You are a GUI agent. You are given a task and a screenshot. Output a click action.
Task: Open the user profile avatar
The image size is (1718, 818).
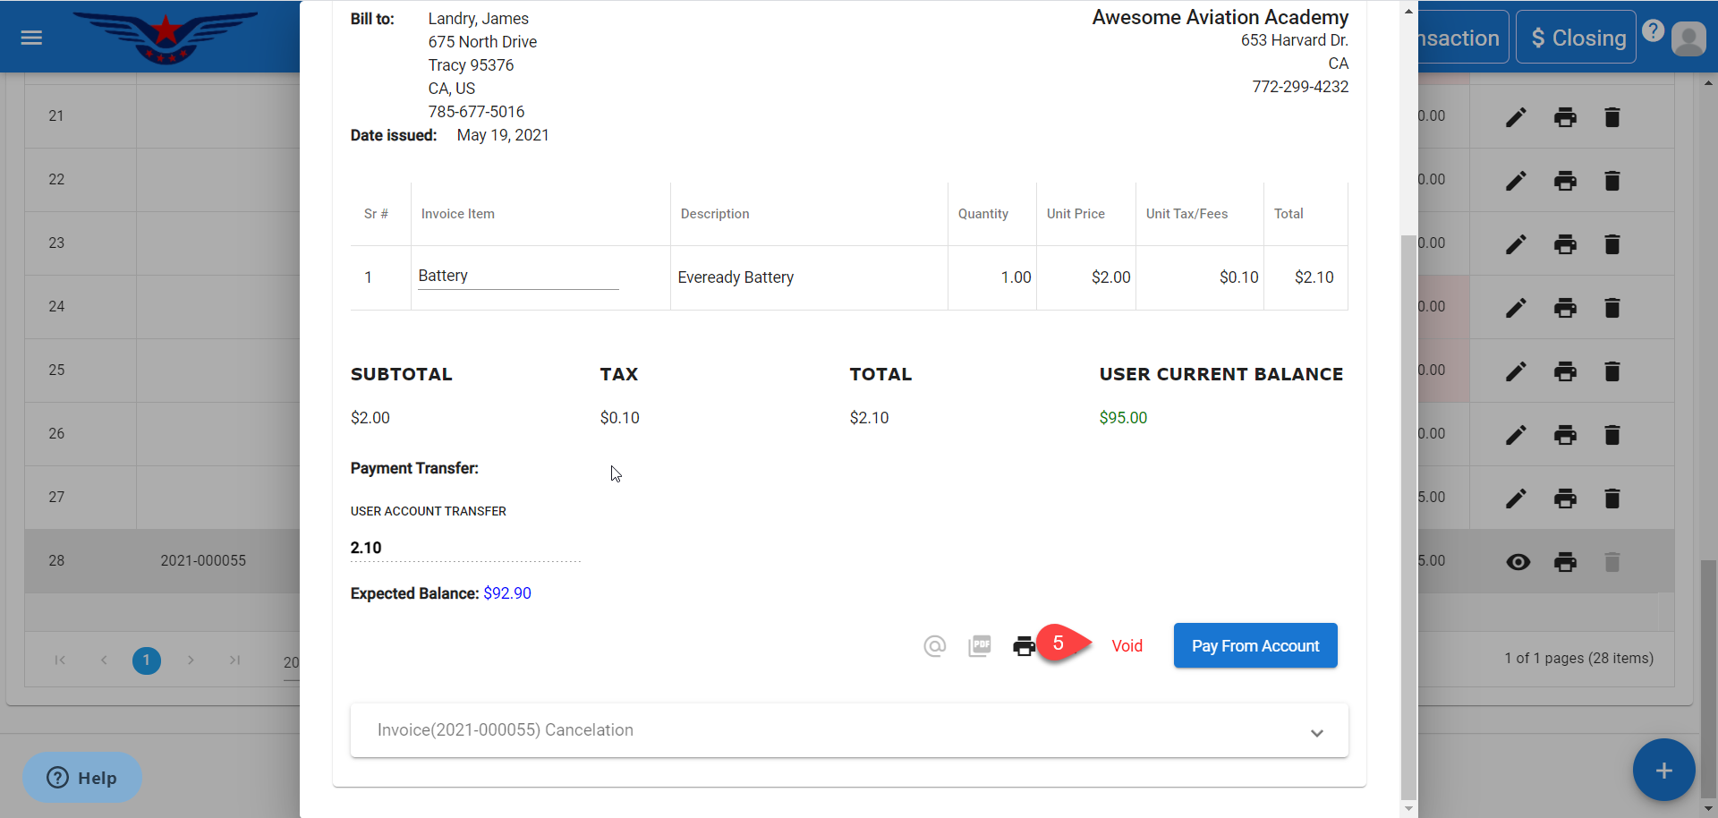tap(1688, 38)
